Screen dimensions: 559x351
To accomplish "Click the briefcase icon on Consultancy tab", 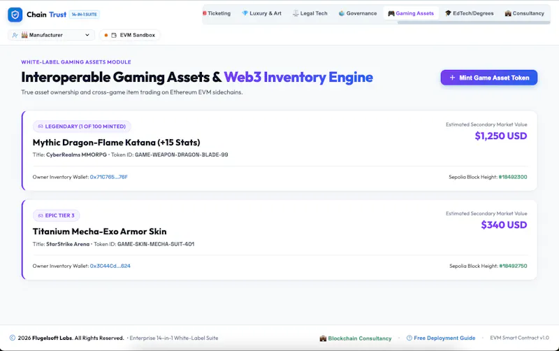I will click(x=508, y=13).
